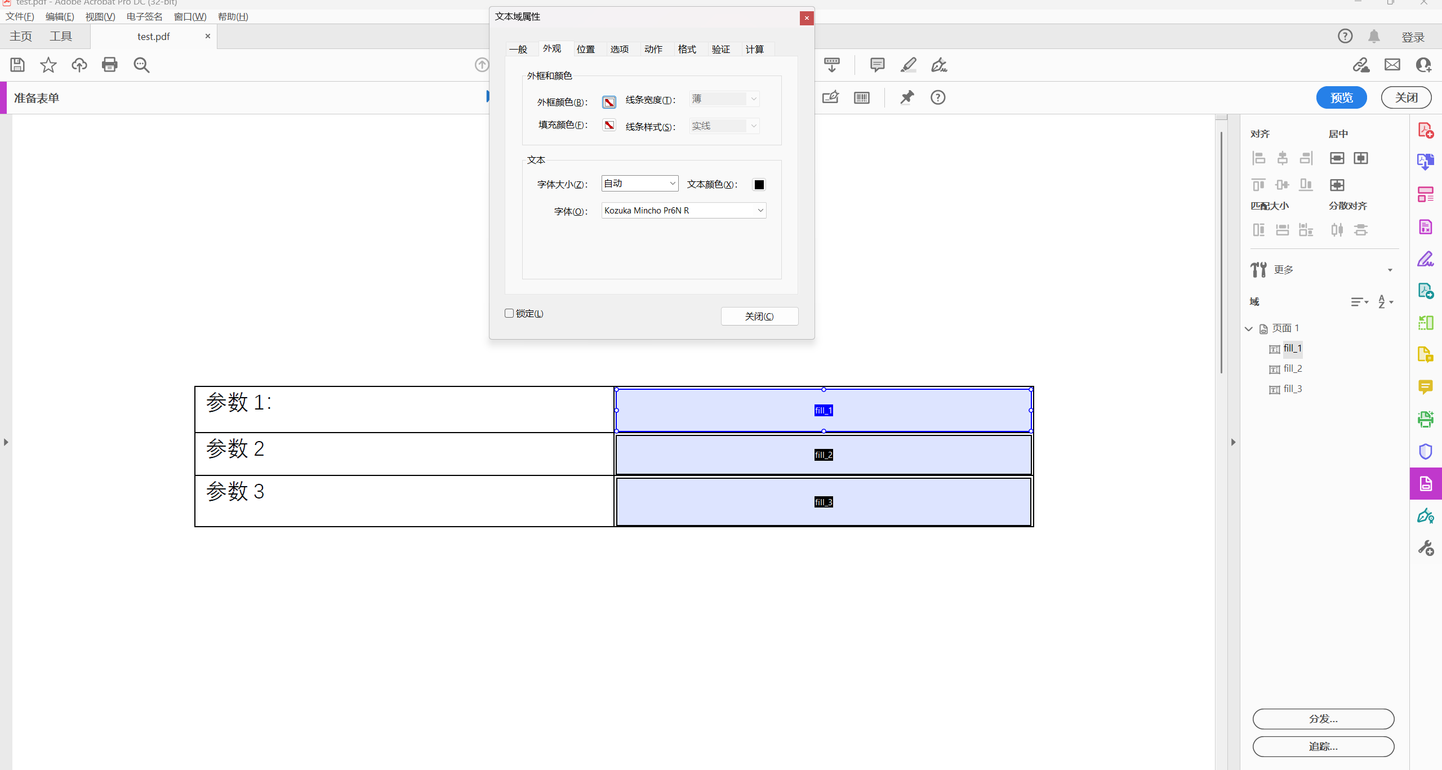
Task: Switch to the 动作 tab
Action: [x=653, y=49]
